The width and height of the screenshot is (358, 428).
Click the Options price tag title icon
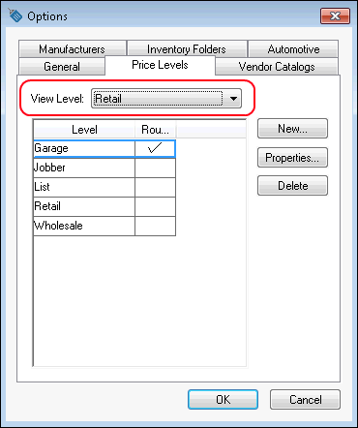tap(15, 15)
